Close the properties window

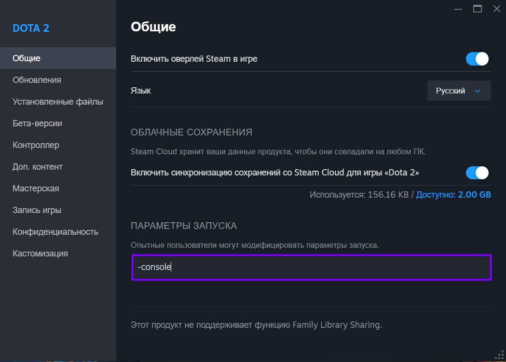(496, 9)
